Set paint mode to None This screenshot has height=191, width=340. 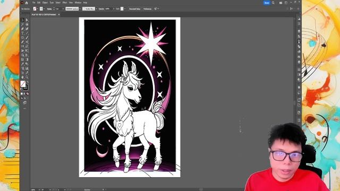(27, 93)
